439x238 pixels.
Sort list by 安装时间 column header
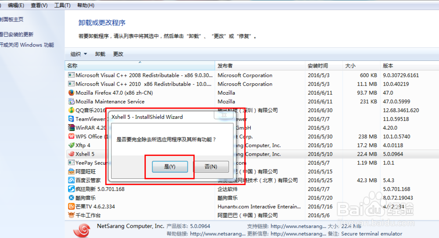[324, 66]
